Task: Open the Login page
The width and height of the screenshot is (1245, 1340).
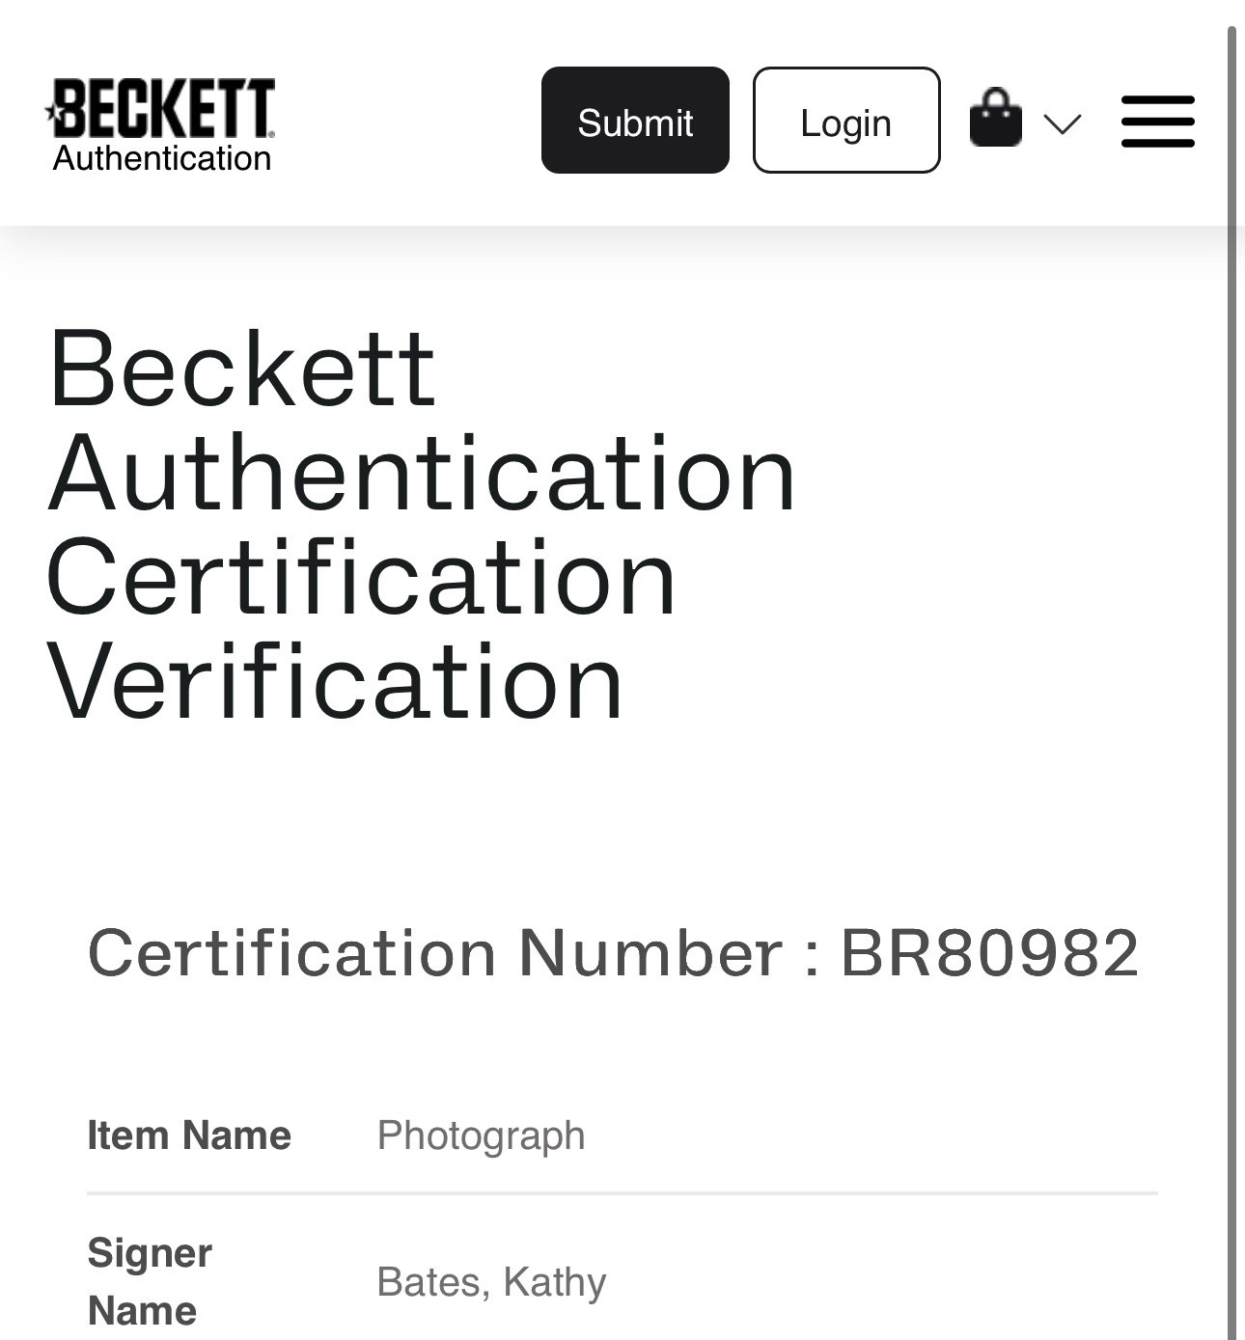Action: coord(846,121)
